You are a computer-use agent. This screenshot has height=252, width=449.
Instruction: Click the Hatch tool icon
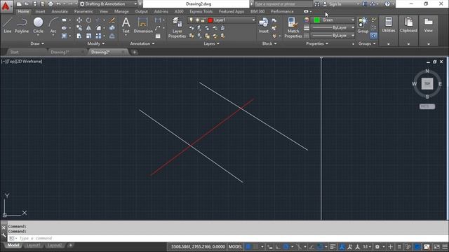[64, 36]
